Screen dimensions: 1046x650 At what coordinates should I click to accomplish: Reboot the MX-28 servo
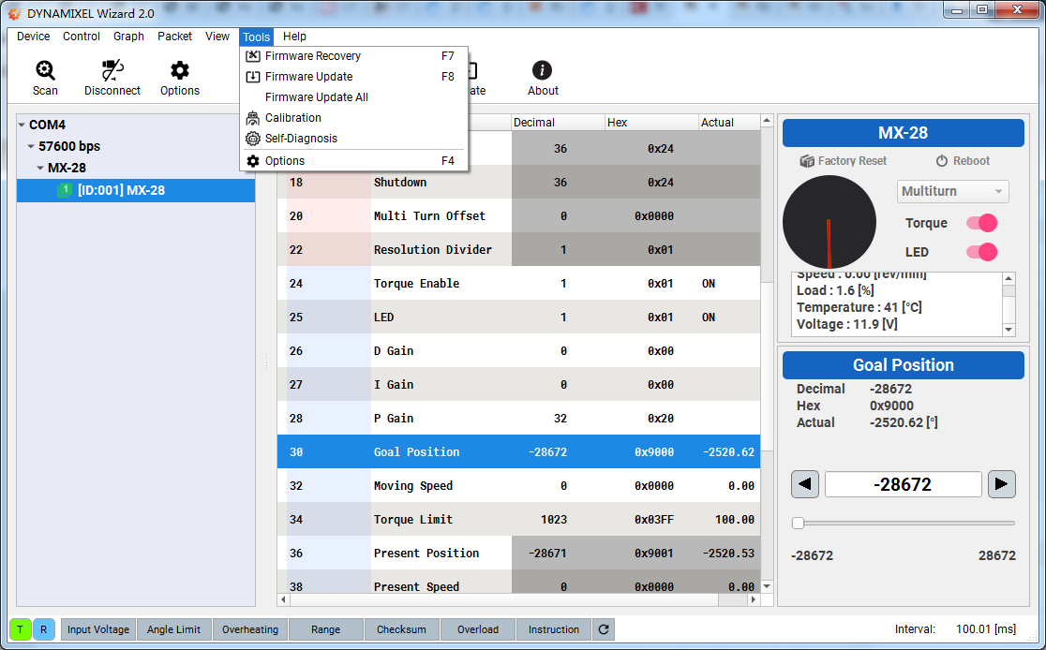(x=942, y=161)
